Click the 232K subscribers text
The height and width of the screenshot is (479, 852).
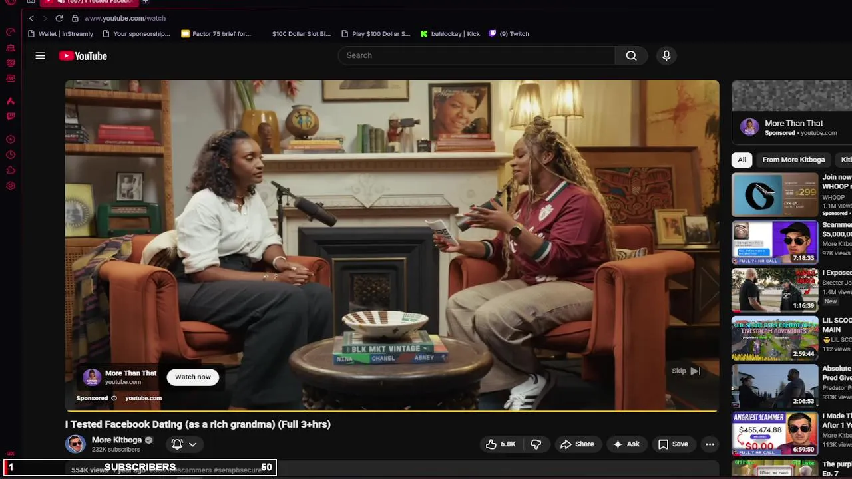point(116,450)
